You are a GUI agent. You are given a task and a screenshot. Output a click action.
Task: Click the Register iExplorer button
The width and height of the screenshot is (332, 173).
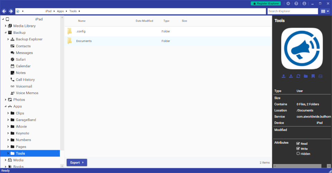266,3
